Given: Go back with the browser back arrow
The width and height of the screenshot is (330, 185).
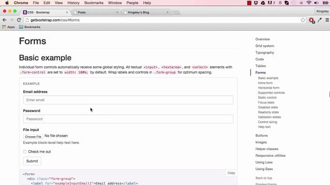Looking at the screenshot, I should (5, 20).
